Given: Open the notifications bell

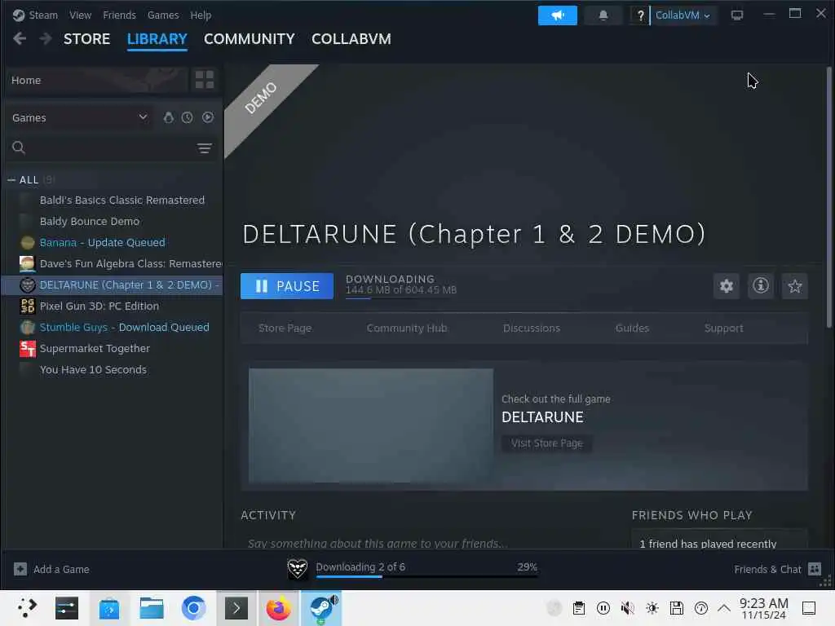Looking at the screenshot, I should pyautogui.click(x=603, y=15).
